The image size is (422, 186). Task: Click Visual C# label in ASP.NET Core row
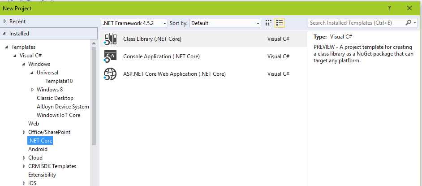point(278,74)
